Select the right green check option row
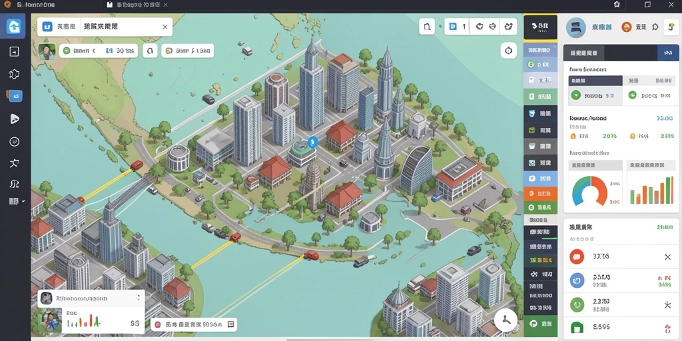This screenshot has height=341, width=682. [x=651, y=95]
